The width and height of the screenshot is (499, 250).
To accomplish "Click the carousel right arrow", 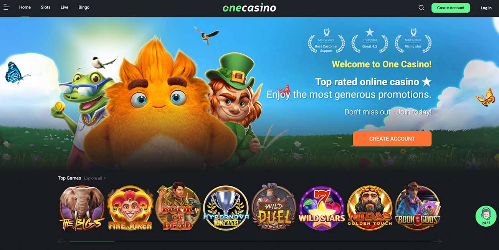I will click(437, 242).
